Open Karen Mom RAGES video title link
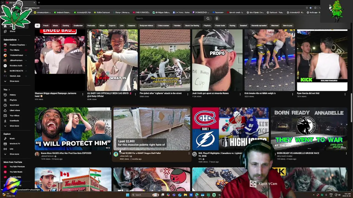 [66, 153]
